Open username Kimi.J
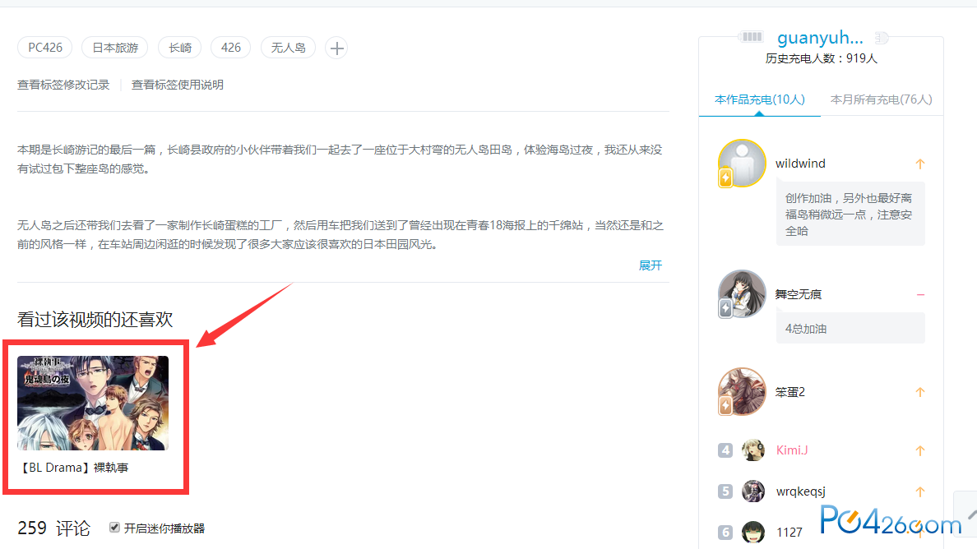Image resolution: width=977 pixels, height=549 pixels. (792, 450)
